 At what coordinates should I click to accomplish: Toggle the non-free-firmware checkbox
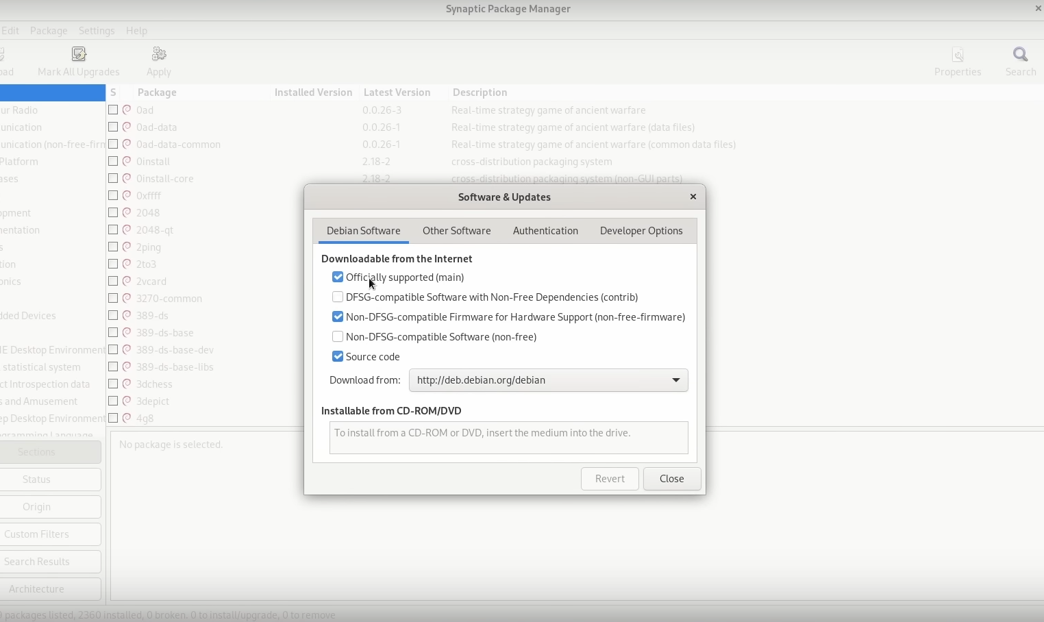pyautogui.click(x=338, y=317)
